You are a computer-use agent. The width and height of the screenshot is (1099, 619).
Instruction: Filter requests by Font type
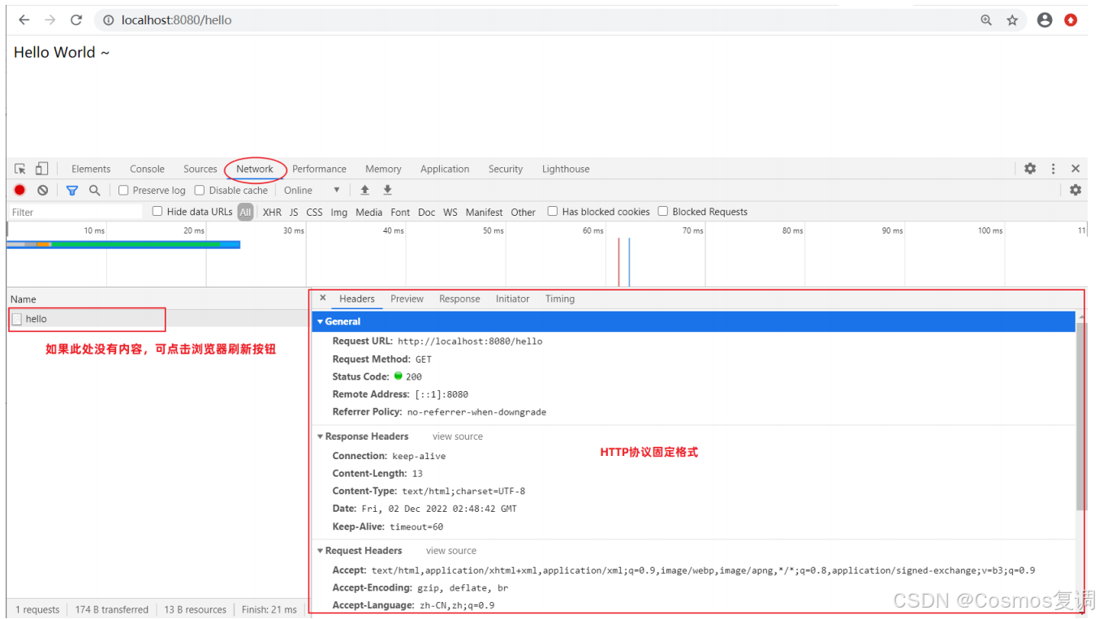[400, 212]
